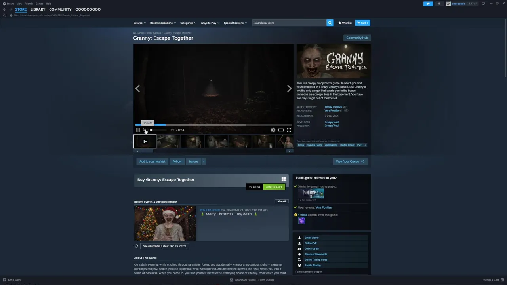This screenshot has height=285, width=507.
Task: Show previous media with left arrow
Action: [137, 89]
